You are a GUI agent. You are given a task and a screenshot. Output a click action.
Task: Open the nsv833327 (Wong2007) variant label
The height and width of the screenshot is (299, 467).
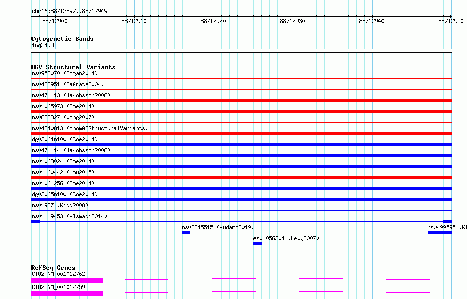(63, 117)
